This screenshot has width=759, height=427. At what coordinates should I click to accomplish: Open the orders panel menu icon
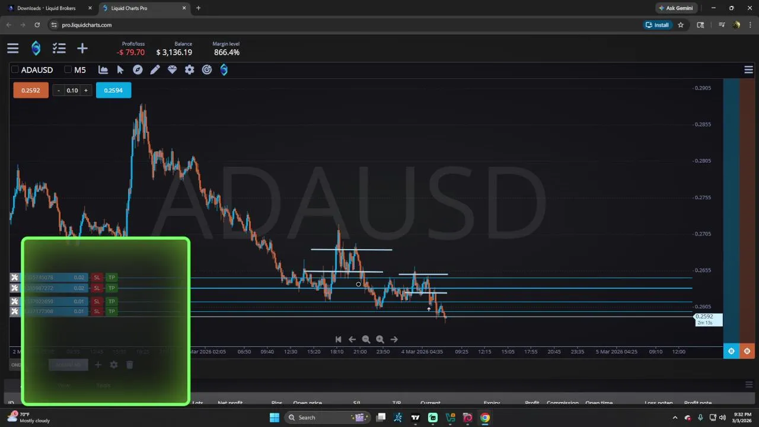coord(748,384)
